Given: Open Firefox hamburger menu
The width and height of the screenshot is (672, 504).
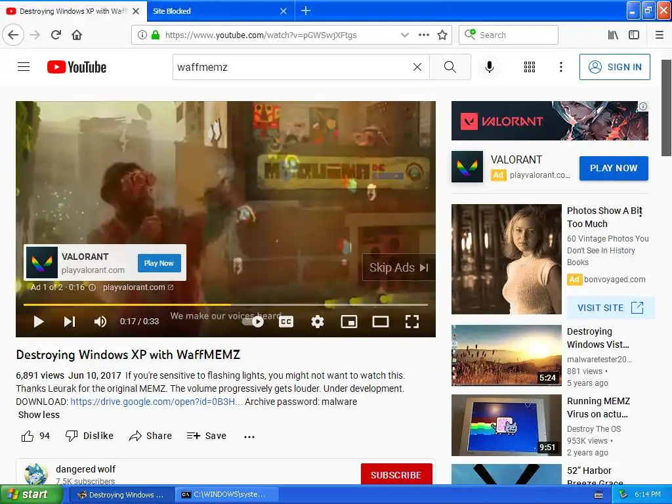Looking at the screenshot, I should 660,35.
